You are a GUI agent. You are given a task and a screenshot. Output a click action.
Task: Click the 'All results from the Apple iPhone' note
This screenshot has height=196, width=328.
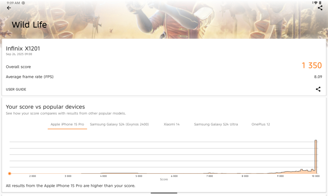click(70, 186)
